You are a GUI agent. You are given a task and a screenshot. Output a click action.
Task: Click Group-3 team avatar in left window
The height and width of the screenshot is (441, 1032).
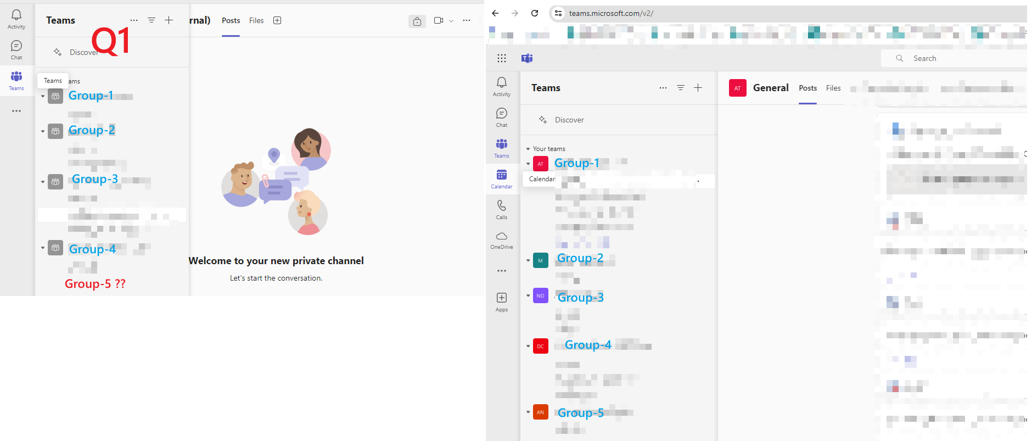(55, 182)
